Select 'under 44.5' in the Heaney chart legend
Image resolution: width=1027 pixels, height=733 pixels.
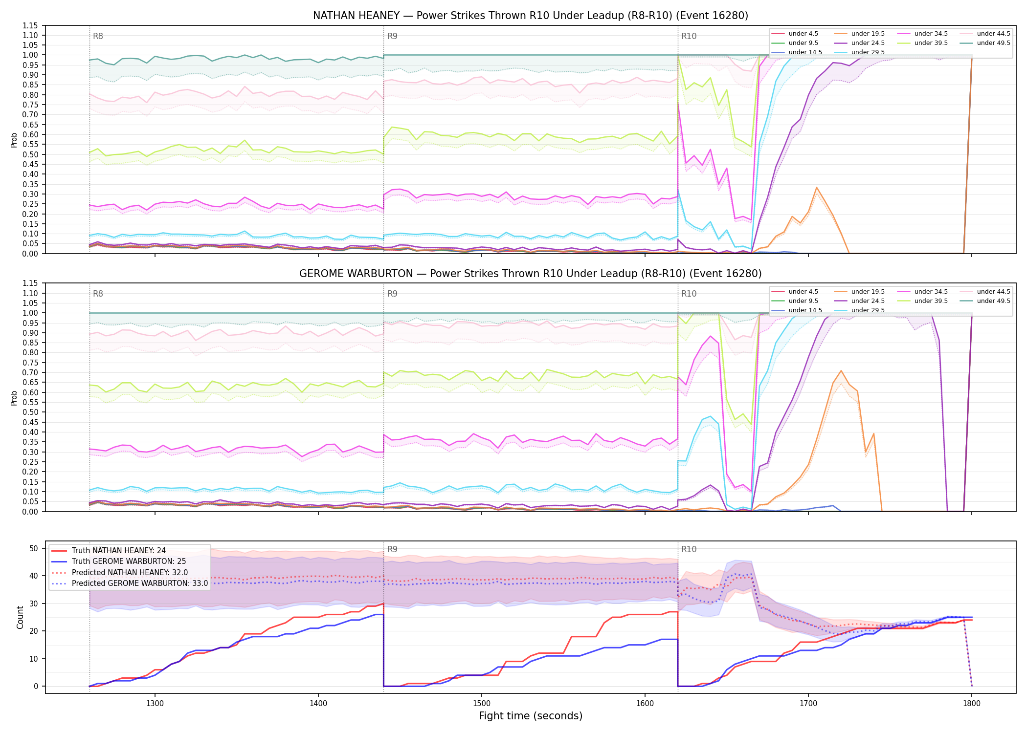coord(994,34)
